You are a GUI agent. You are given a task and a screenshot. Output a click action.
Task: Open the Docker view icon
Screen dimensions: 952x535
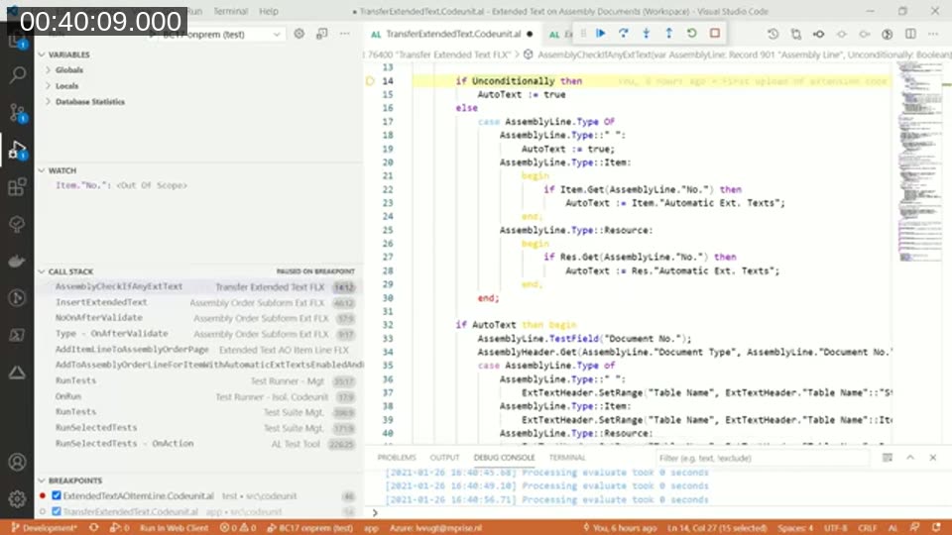pyautogui.click(x=17, y=261)
